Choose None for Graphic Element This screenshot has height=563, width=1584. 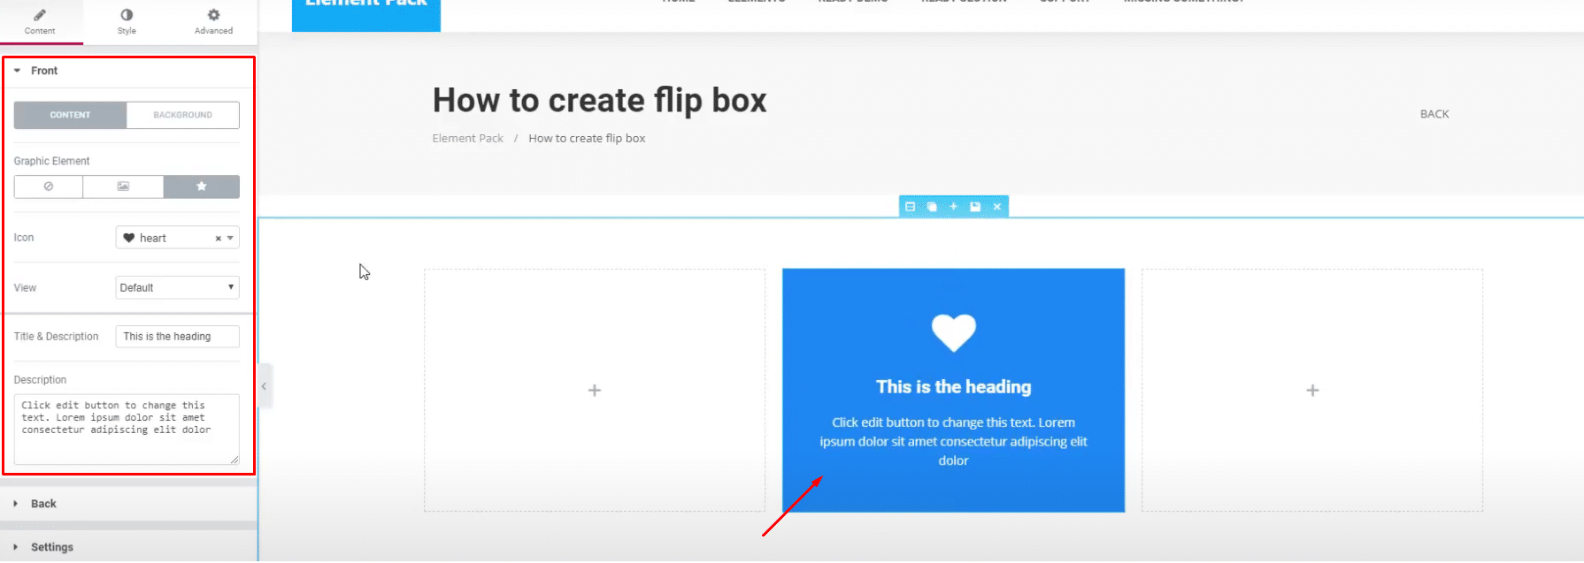49,186
